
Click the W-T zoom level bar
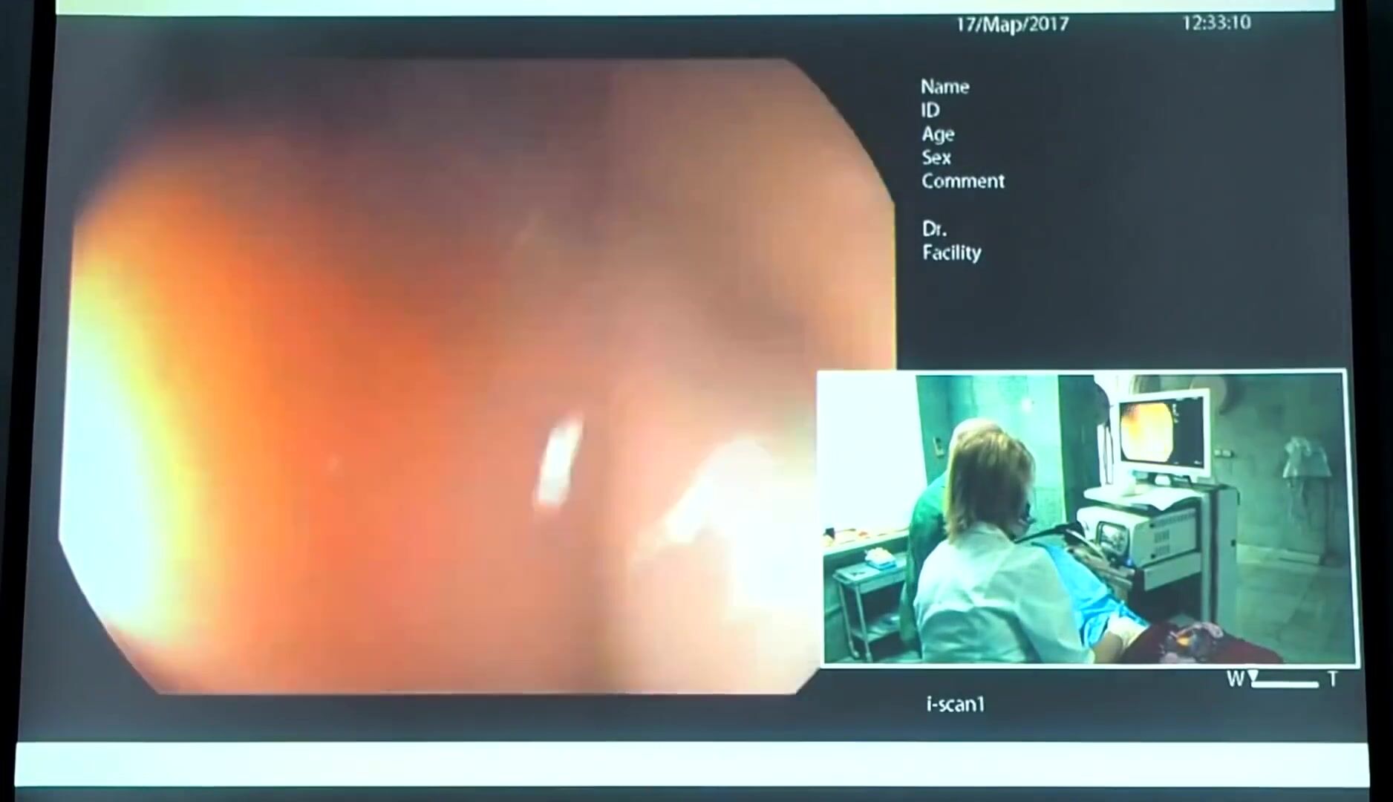[x=1285, y=684]
